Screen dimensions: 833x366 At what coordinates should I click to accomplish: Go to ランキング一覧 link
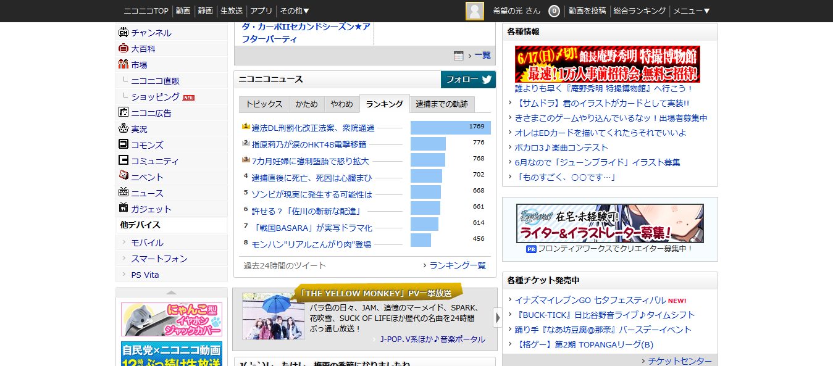coord(458,265)
